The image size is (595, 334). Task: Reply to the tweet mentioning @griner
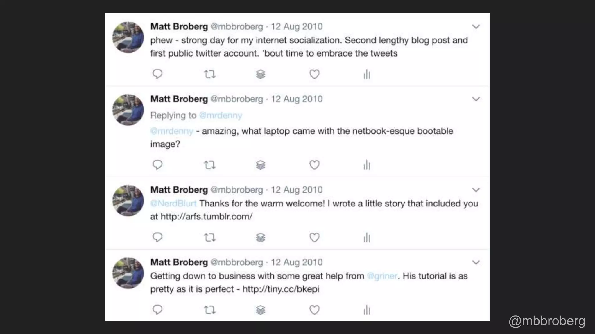157,310
